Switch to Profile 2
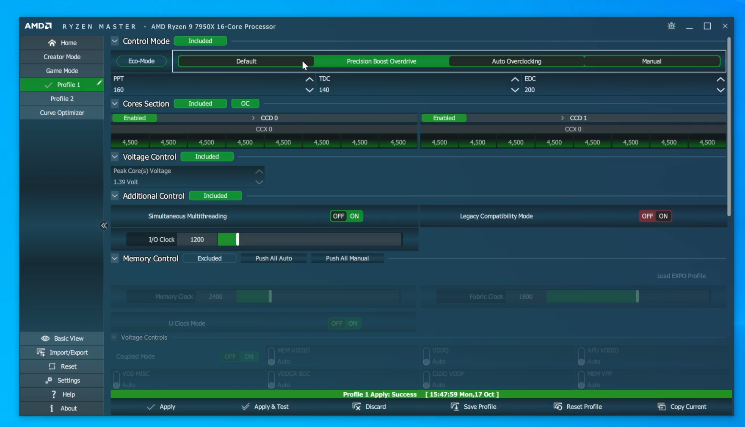745x427 pixels. click(62, 99)
